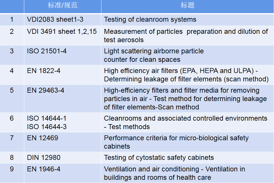Select the ISO 14644-3 standard text
The image size is (274, 183).
coord(47,126)
